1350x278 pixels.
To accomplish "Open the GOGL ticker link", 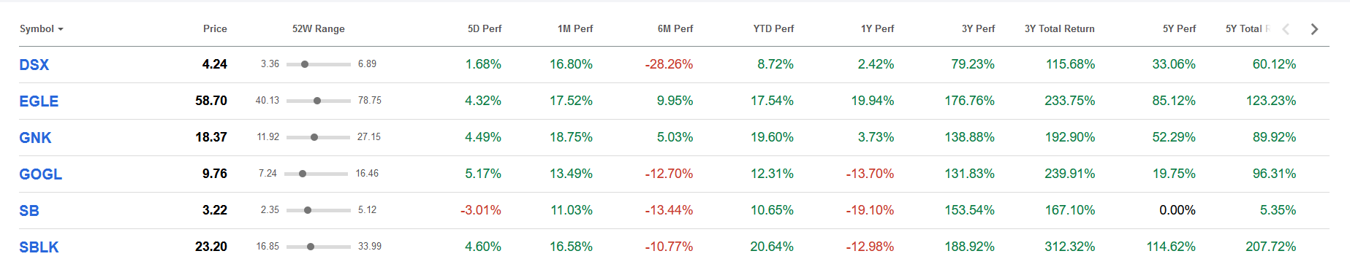I will pos(41,174).
